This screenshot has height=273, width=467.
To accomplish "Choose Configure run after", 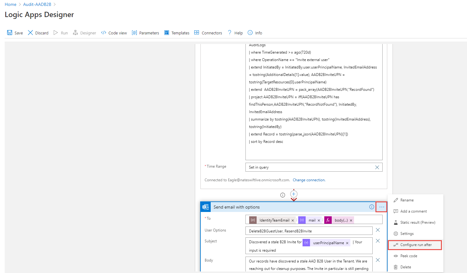I will pos(415,245).
